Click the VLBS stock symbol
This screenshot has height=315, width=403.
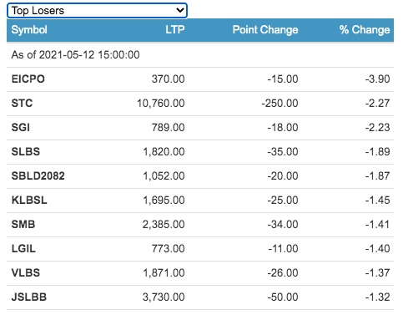point(26,273)
